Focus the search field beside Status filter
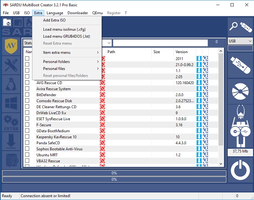Viewport: 254px width, 200px height. (x=160, y=43)
